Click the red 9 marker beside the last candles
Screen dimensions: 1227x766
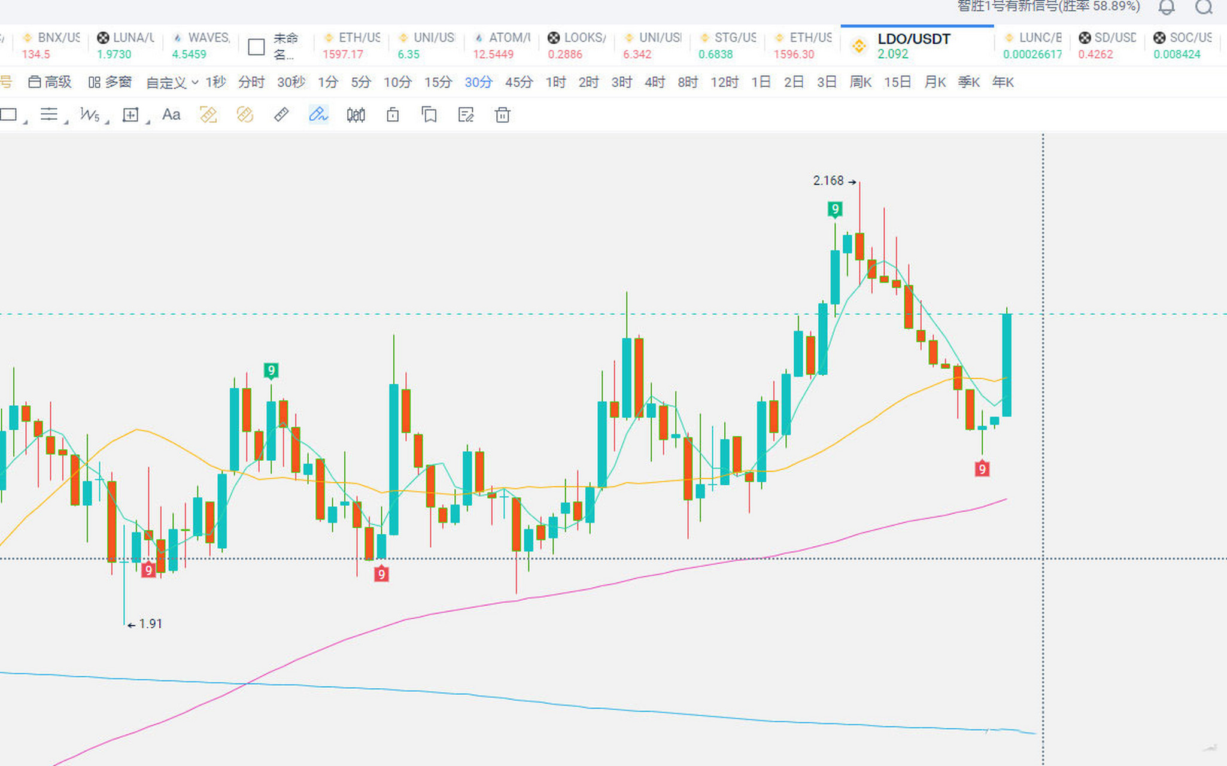[x=982, y=469]
